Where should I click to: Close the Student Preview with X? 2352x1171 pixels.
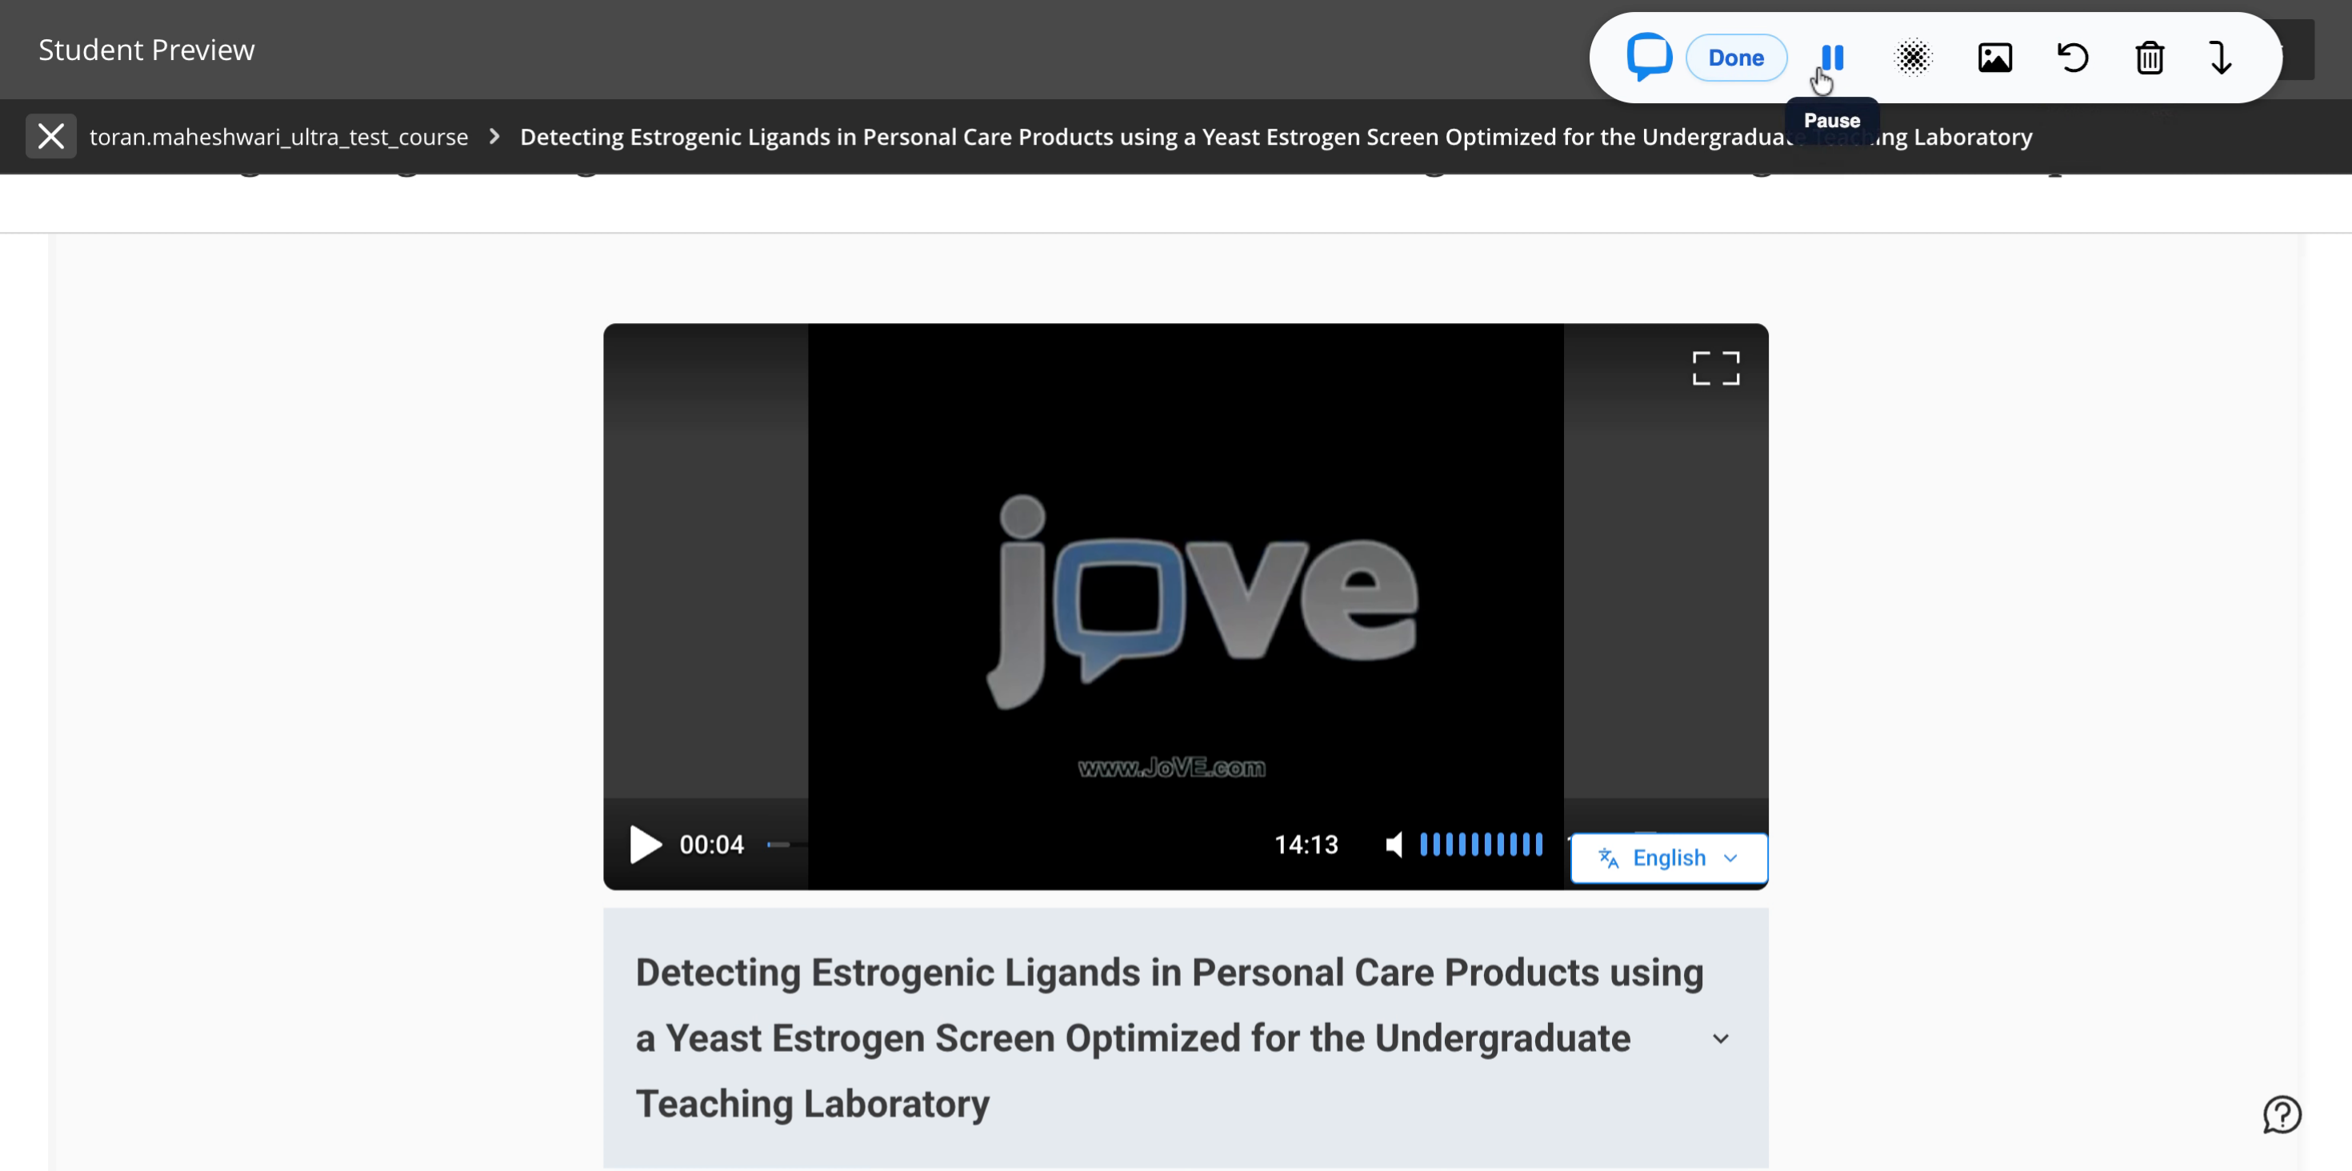(x=51, y=136)
